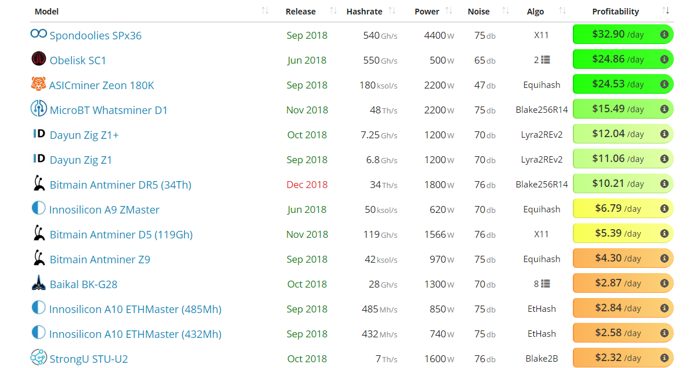
Task: Open Obelisk SC1 miner link
Action: tap(78, 60)
